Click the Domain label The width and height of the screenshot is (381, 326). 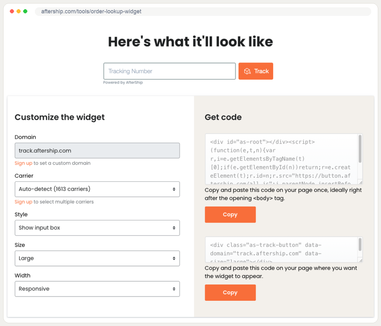coord(25,137)
